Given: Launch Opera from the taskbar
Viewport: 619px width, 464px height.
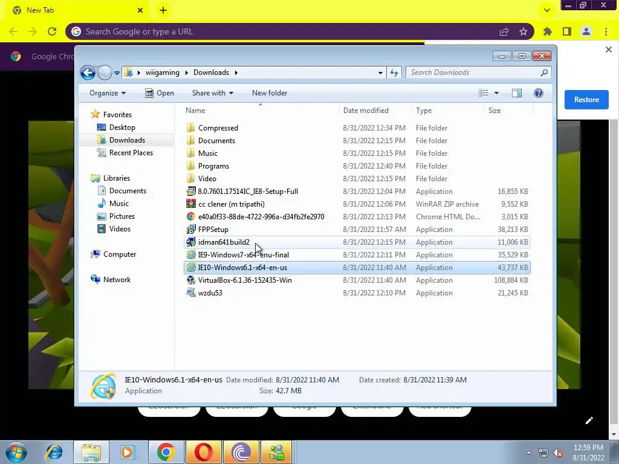Looking at the screenshot, I should click(204, 452).
